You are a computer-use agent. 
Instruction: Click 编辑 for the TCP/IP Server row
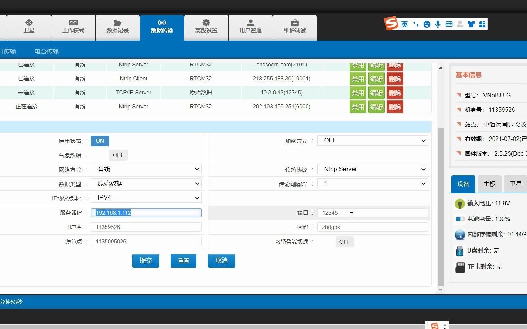click(x=376, y=93)
